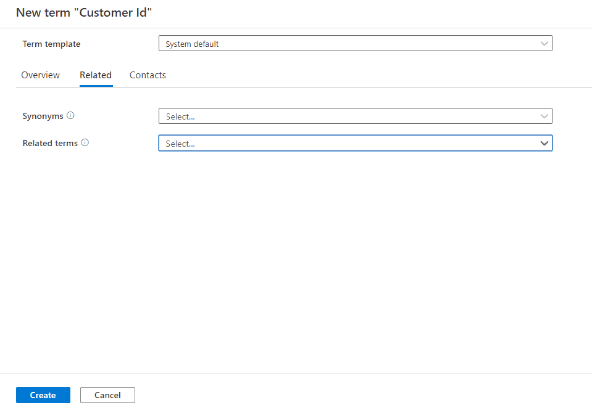
Task: Open the Synonyms Select... dropdown
Action: pos(356,116)
